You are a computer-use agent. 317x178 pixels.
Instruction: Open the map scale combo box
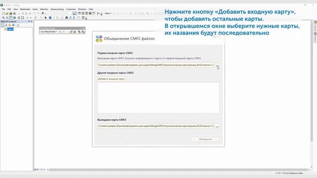pos(59,13)
